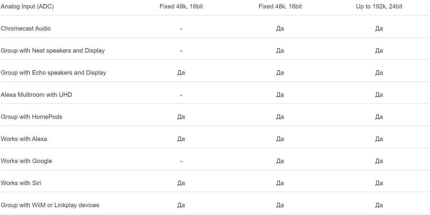This screenshot has height=215, width=430.
Task: Click the dash in Alexa Multiroom row
Action: [181, 95]
